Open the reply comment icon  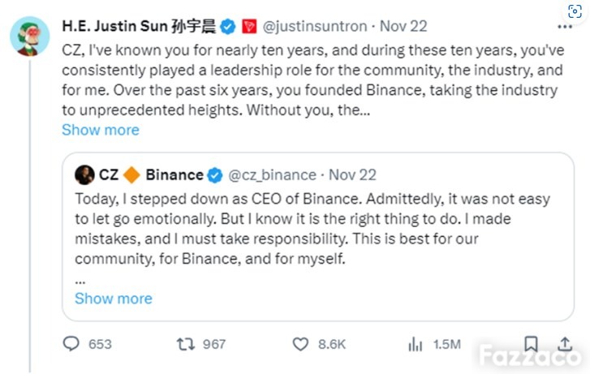(71, 343)
